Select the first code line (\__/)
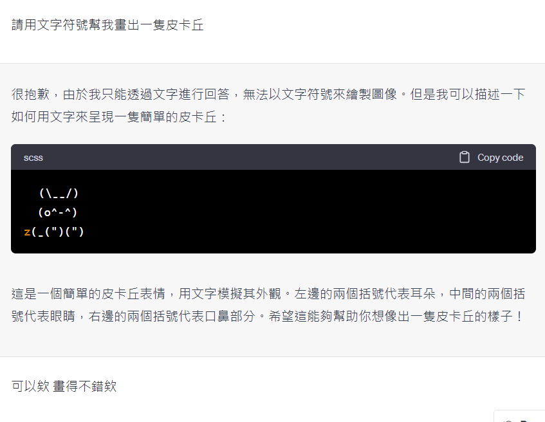 pyautogui.click(x=59, y=193)
